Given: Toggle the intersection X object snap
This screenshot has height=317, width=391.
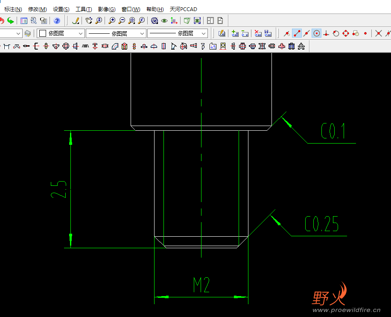Looking at the screenshot, I should (x=379, y=33).
